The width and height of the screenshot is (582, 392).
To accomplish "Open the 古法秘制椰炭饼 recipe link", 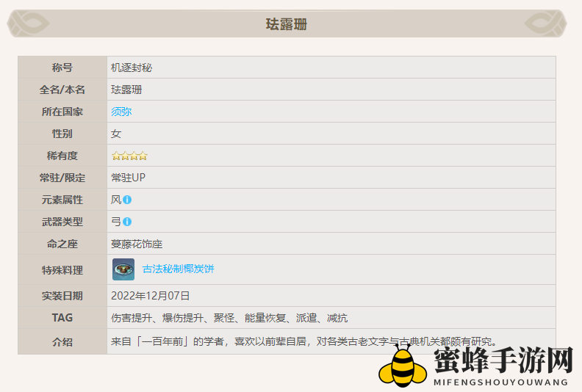I will coord(178,269).
